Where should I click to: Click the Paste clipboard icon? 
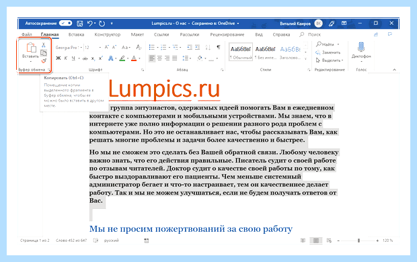point(31,48)
